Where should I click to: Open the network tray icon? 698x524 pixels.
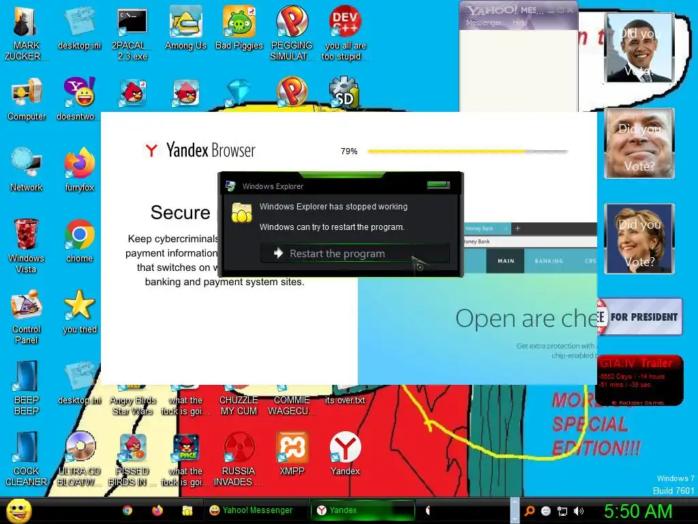[562, 511]
